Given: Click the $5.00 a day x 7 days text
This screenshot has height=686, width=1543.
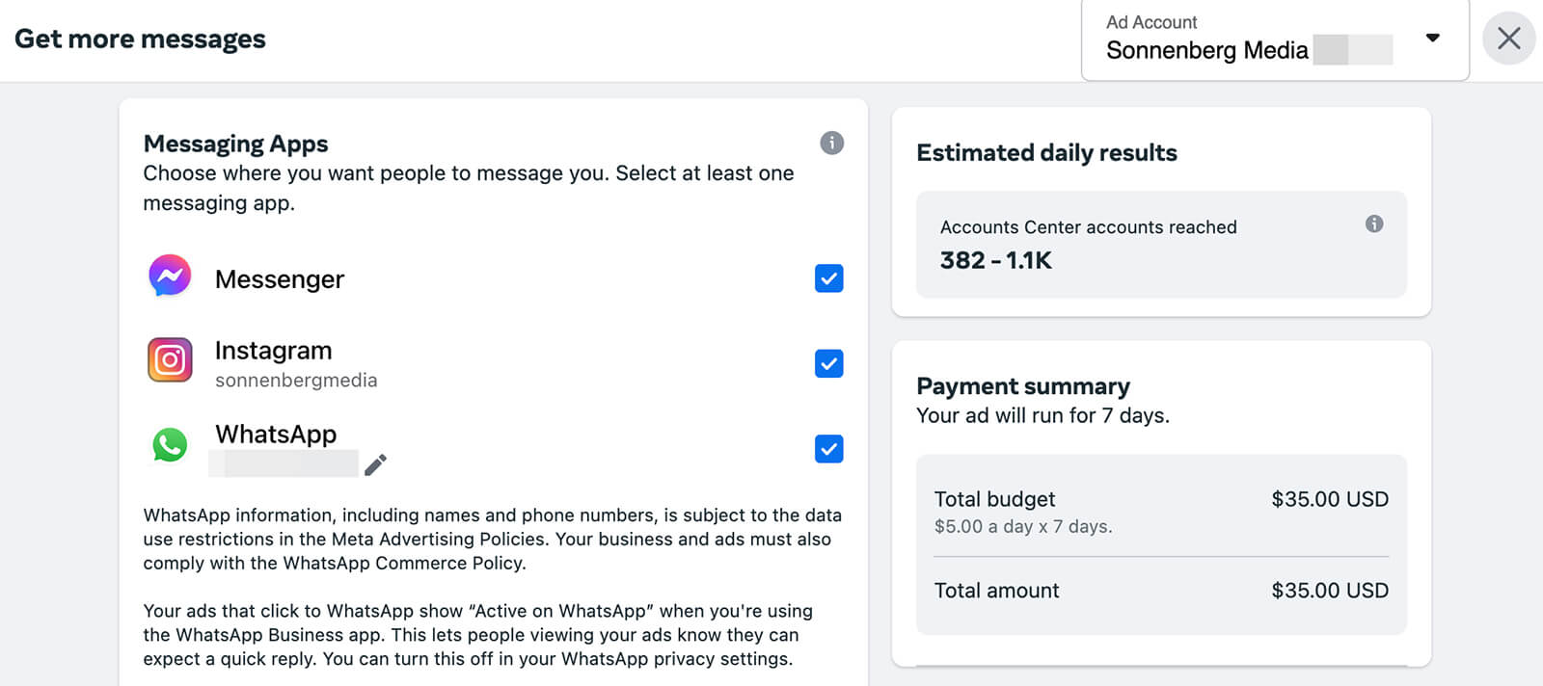Looking at the screenshot, I should click(1023, 527).
